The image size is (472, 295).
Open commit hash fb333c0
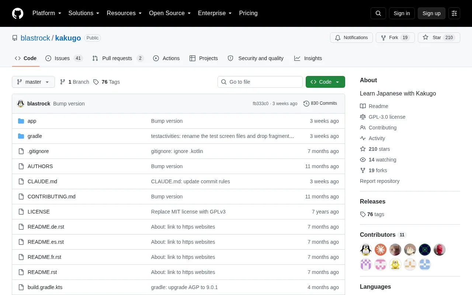260,104
